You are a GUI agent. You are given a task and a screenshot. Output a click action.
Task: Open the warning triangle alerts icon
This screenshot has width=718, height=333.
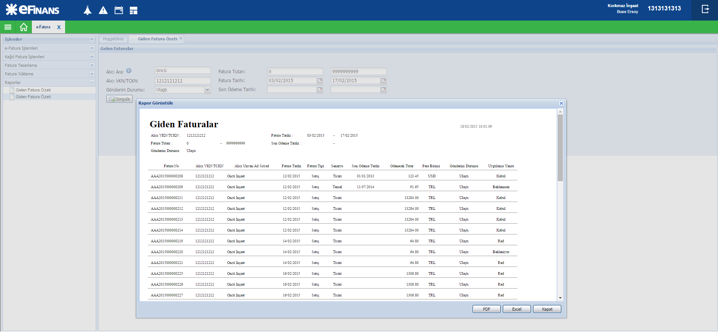[103, 10]
